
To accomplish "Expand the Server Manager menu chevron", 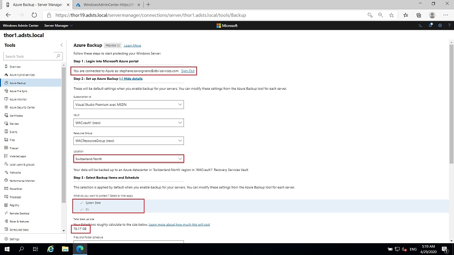I will [71, 25].
